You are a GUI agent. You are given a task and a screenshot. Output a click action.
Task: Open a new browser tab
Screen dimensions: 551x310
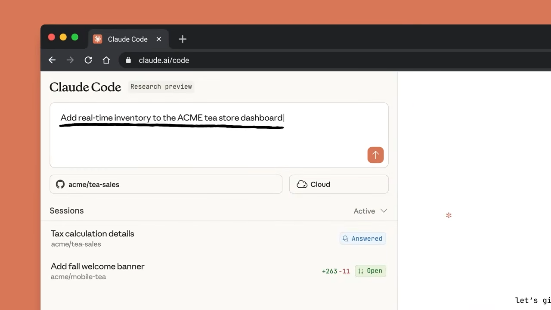[x=182, y=39]
